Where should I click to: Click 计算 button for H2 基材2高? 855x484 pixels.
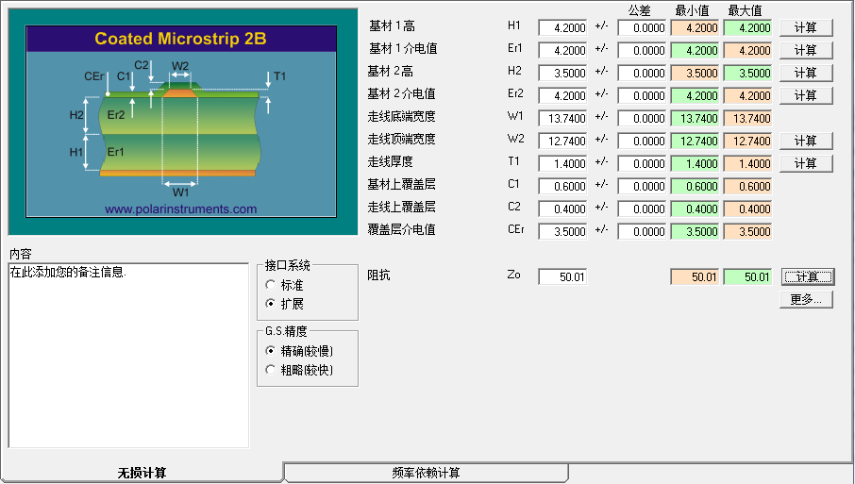tap(806, 73)
